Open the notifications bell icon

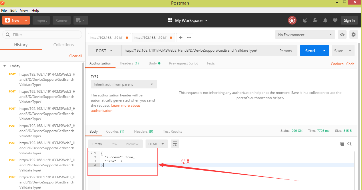coord(325,20)
